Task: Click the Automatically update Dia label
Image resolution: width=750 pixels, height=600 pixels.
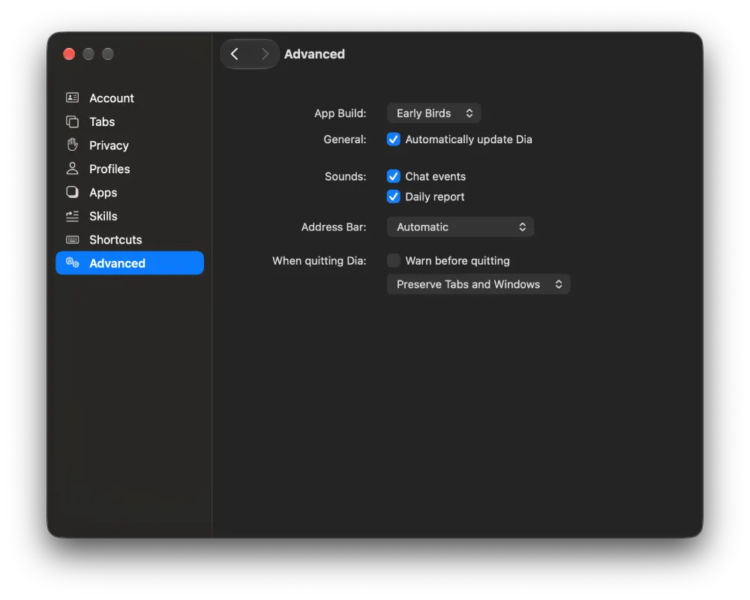Action: point(469,139)
